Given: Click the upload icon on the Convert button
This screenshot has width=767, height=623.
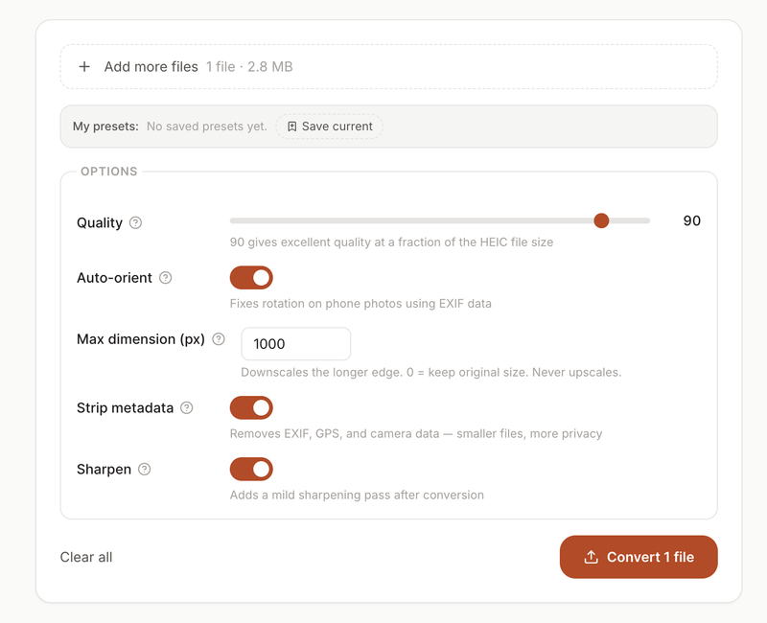Looking at the screenshot, I should 591,557.
